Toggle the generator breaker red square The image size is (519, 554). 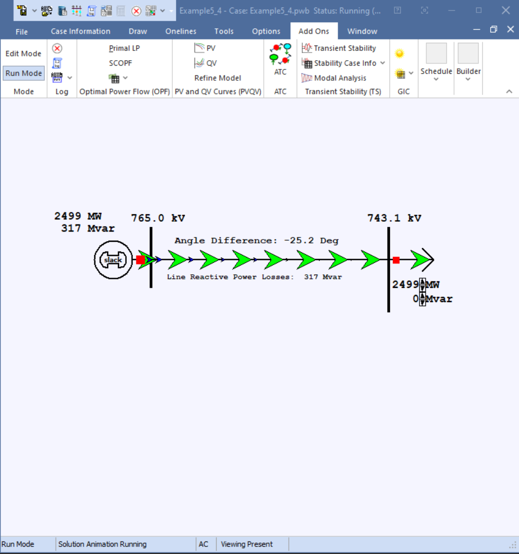click(140, 260)
